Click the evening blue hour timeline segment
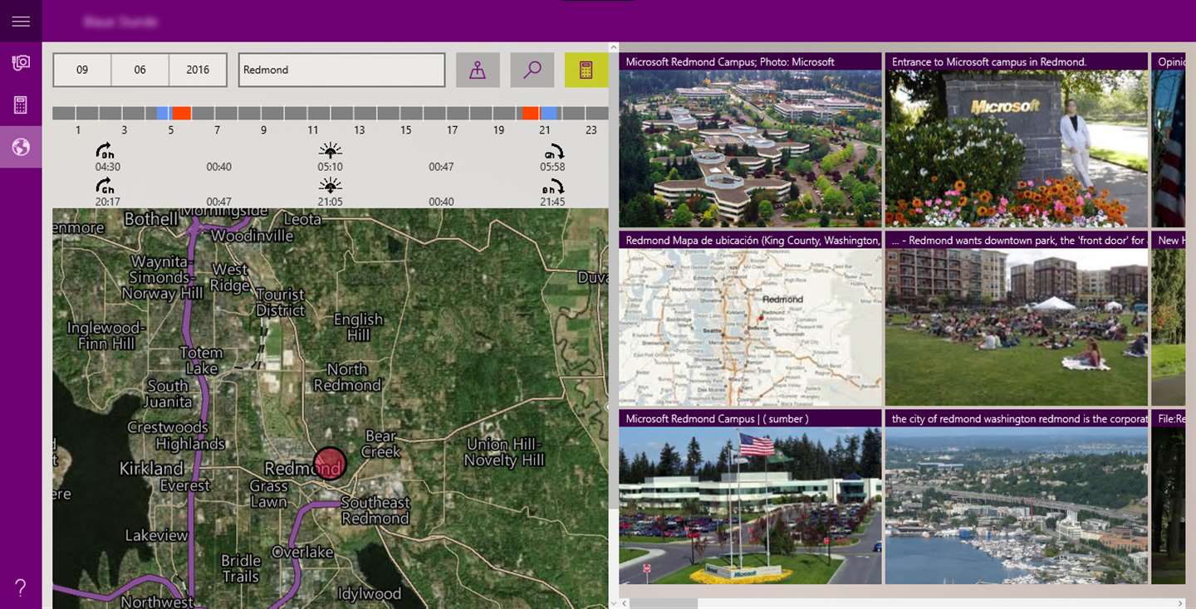The height and width of the screenshot is (609, 1196). pyautogui.click(x=548, y=113)
